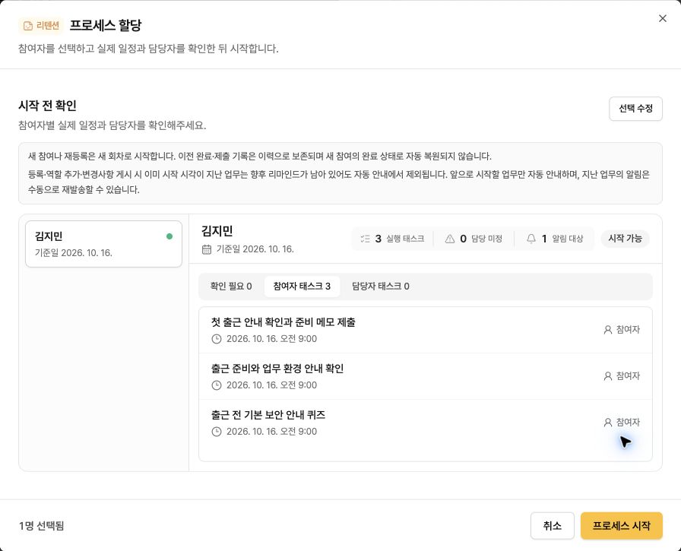Viewport: 681px width, 551px height.
Task: Click 참여자 label in 첫 출근 안내 row
Action: point(628,330)
